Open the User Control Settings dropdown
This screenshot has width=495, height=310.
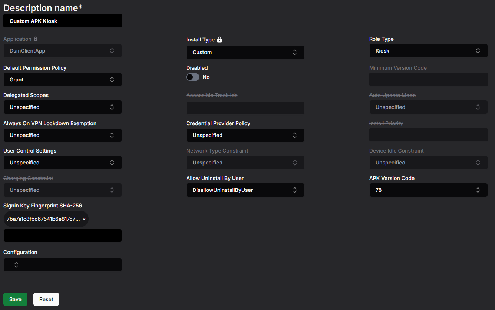coord(62,163)
